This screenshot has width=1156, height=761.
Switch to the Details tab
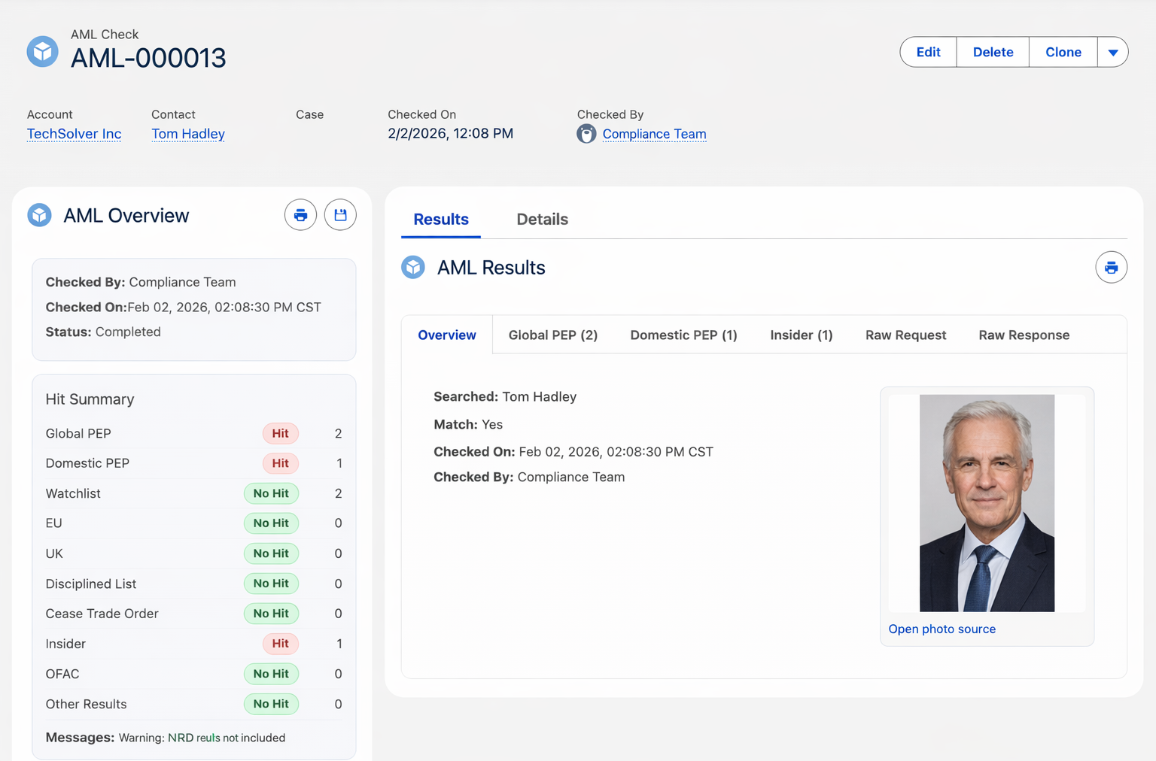point(542,219)
